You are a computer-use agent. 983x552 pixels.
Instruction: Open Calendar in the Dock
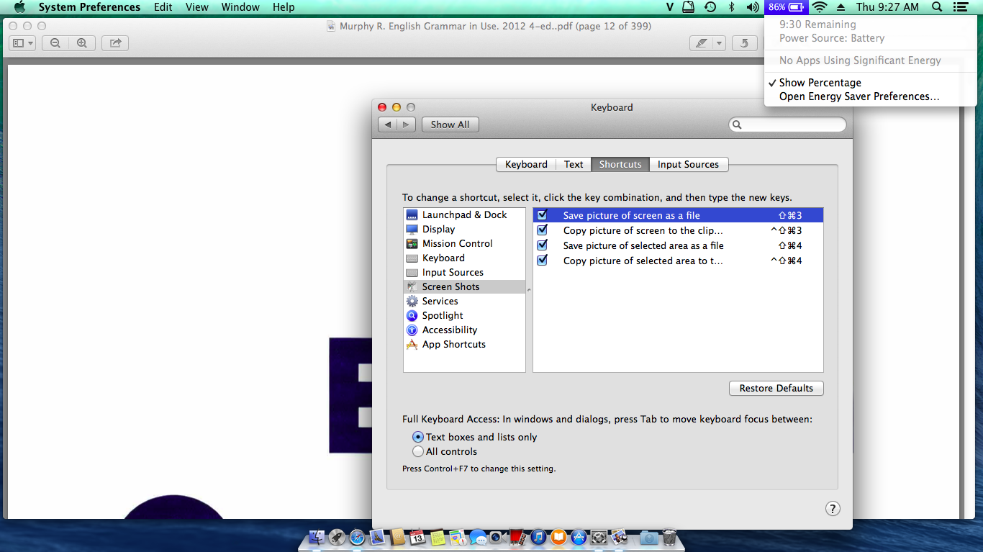click(x=418, y=537)
